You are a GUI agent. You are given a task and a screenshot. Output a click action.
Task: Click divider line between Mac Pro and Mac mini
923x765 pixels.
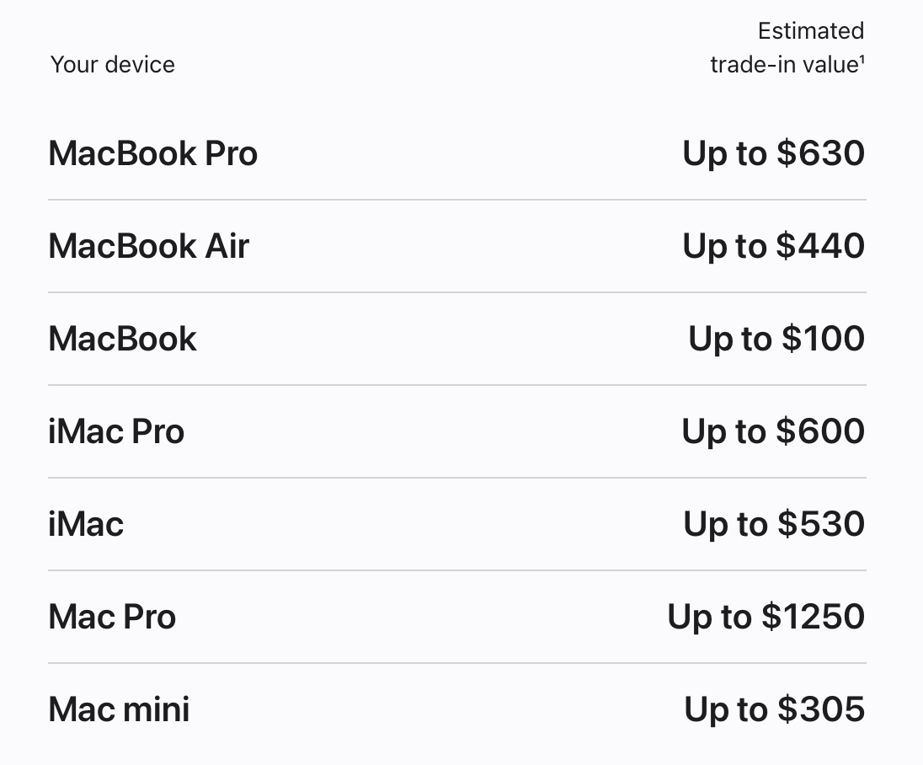(457, 663)
